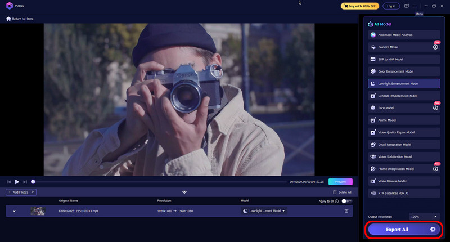Download the Frame Interpolation Model
The image size is (450, 242).
[x=436, y=169]
